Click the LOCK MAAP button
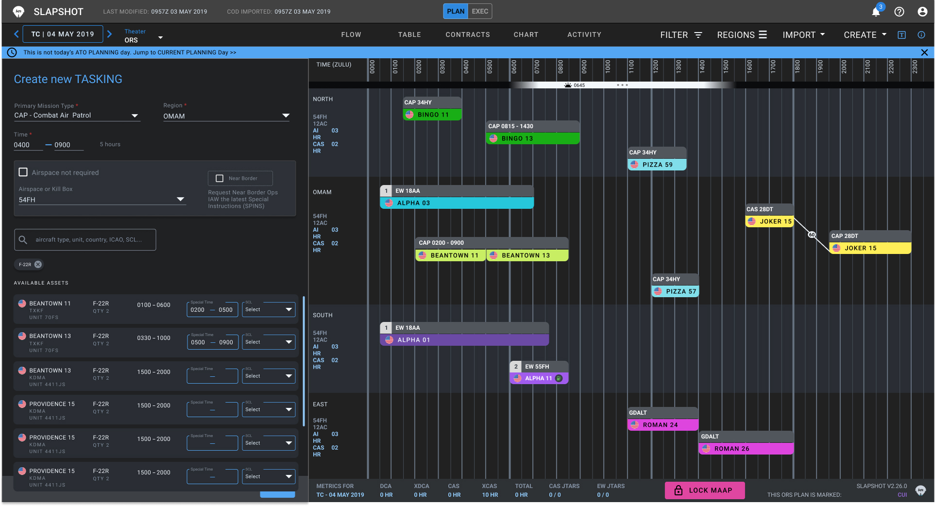Image resolution: width=935 pixels, height=506 pixels. 705,490
